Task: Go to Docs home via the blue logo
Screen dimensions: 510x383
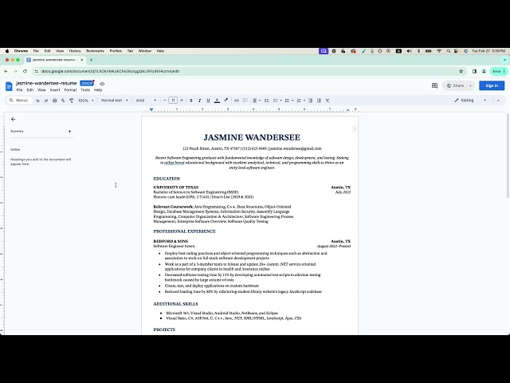Action: pyautogui.click(x=9, y=86)
